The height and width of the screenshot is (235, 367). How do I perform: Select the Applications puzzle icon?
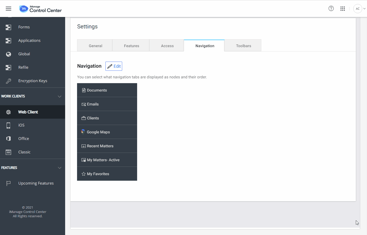point(8,40)
